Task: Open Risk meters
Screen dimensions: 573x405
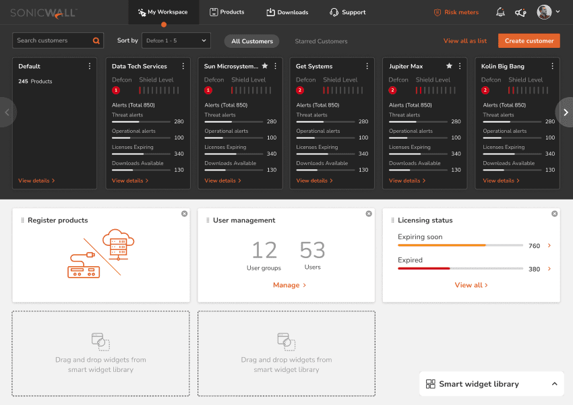Action: coord(456,12)
